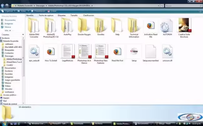
Task: Open Música in favorite links
Action: (x=6, y=27)
